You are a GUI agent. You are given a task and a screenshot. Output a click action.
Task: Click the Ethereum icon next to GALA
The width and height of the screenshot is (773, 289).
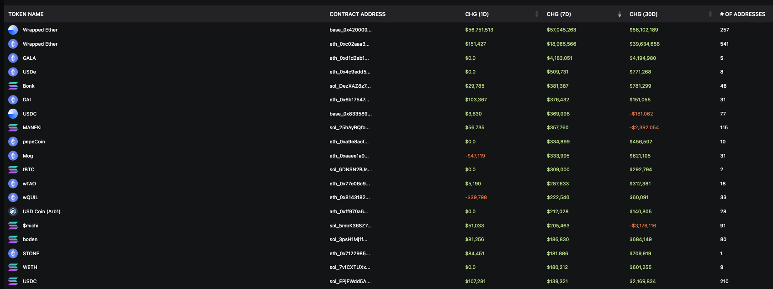click(x=13, y=58)
